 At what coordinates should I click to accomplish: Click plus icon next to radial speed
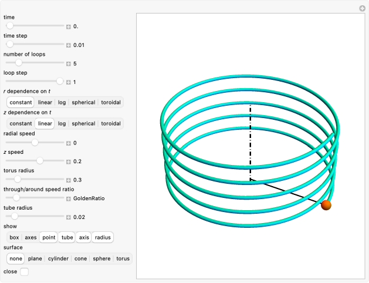pyautogui.click(x=68, y=143)
